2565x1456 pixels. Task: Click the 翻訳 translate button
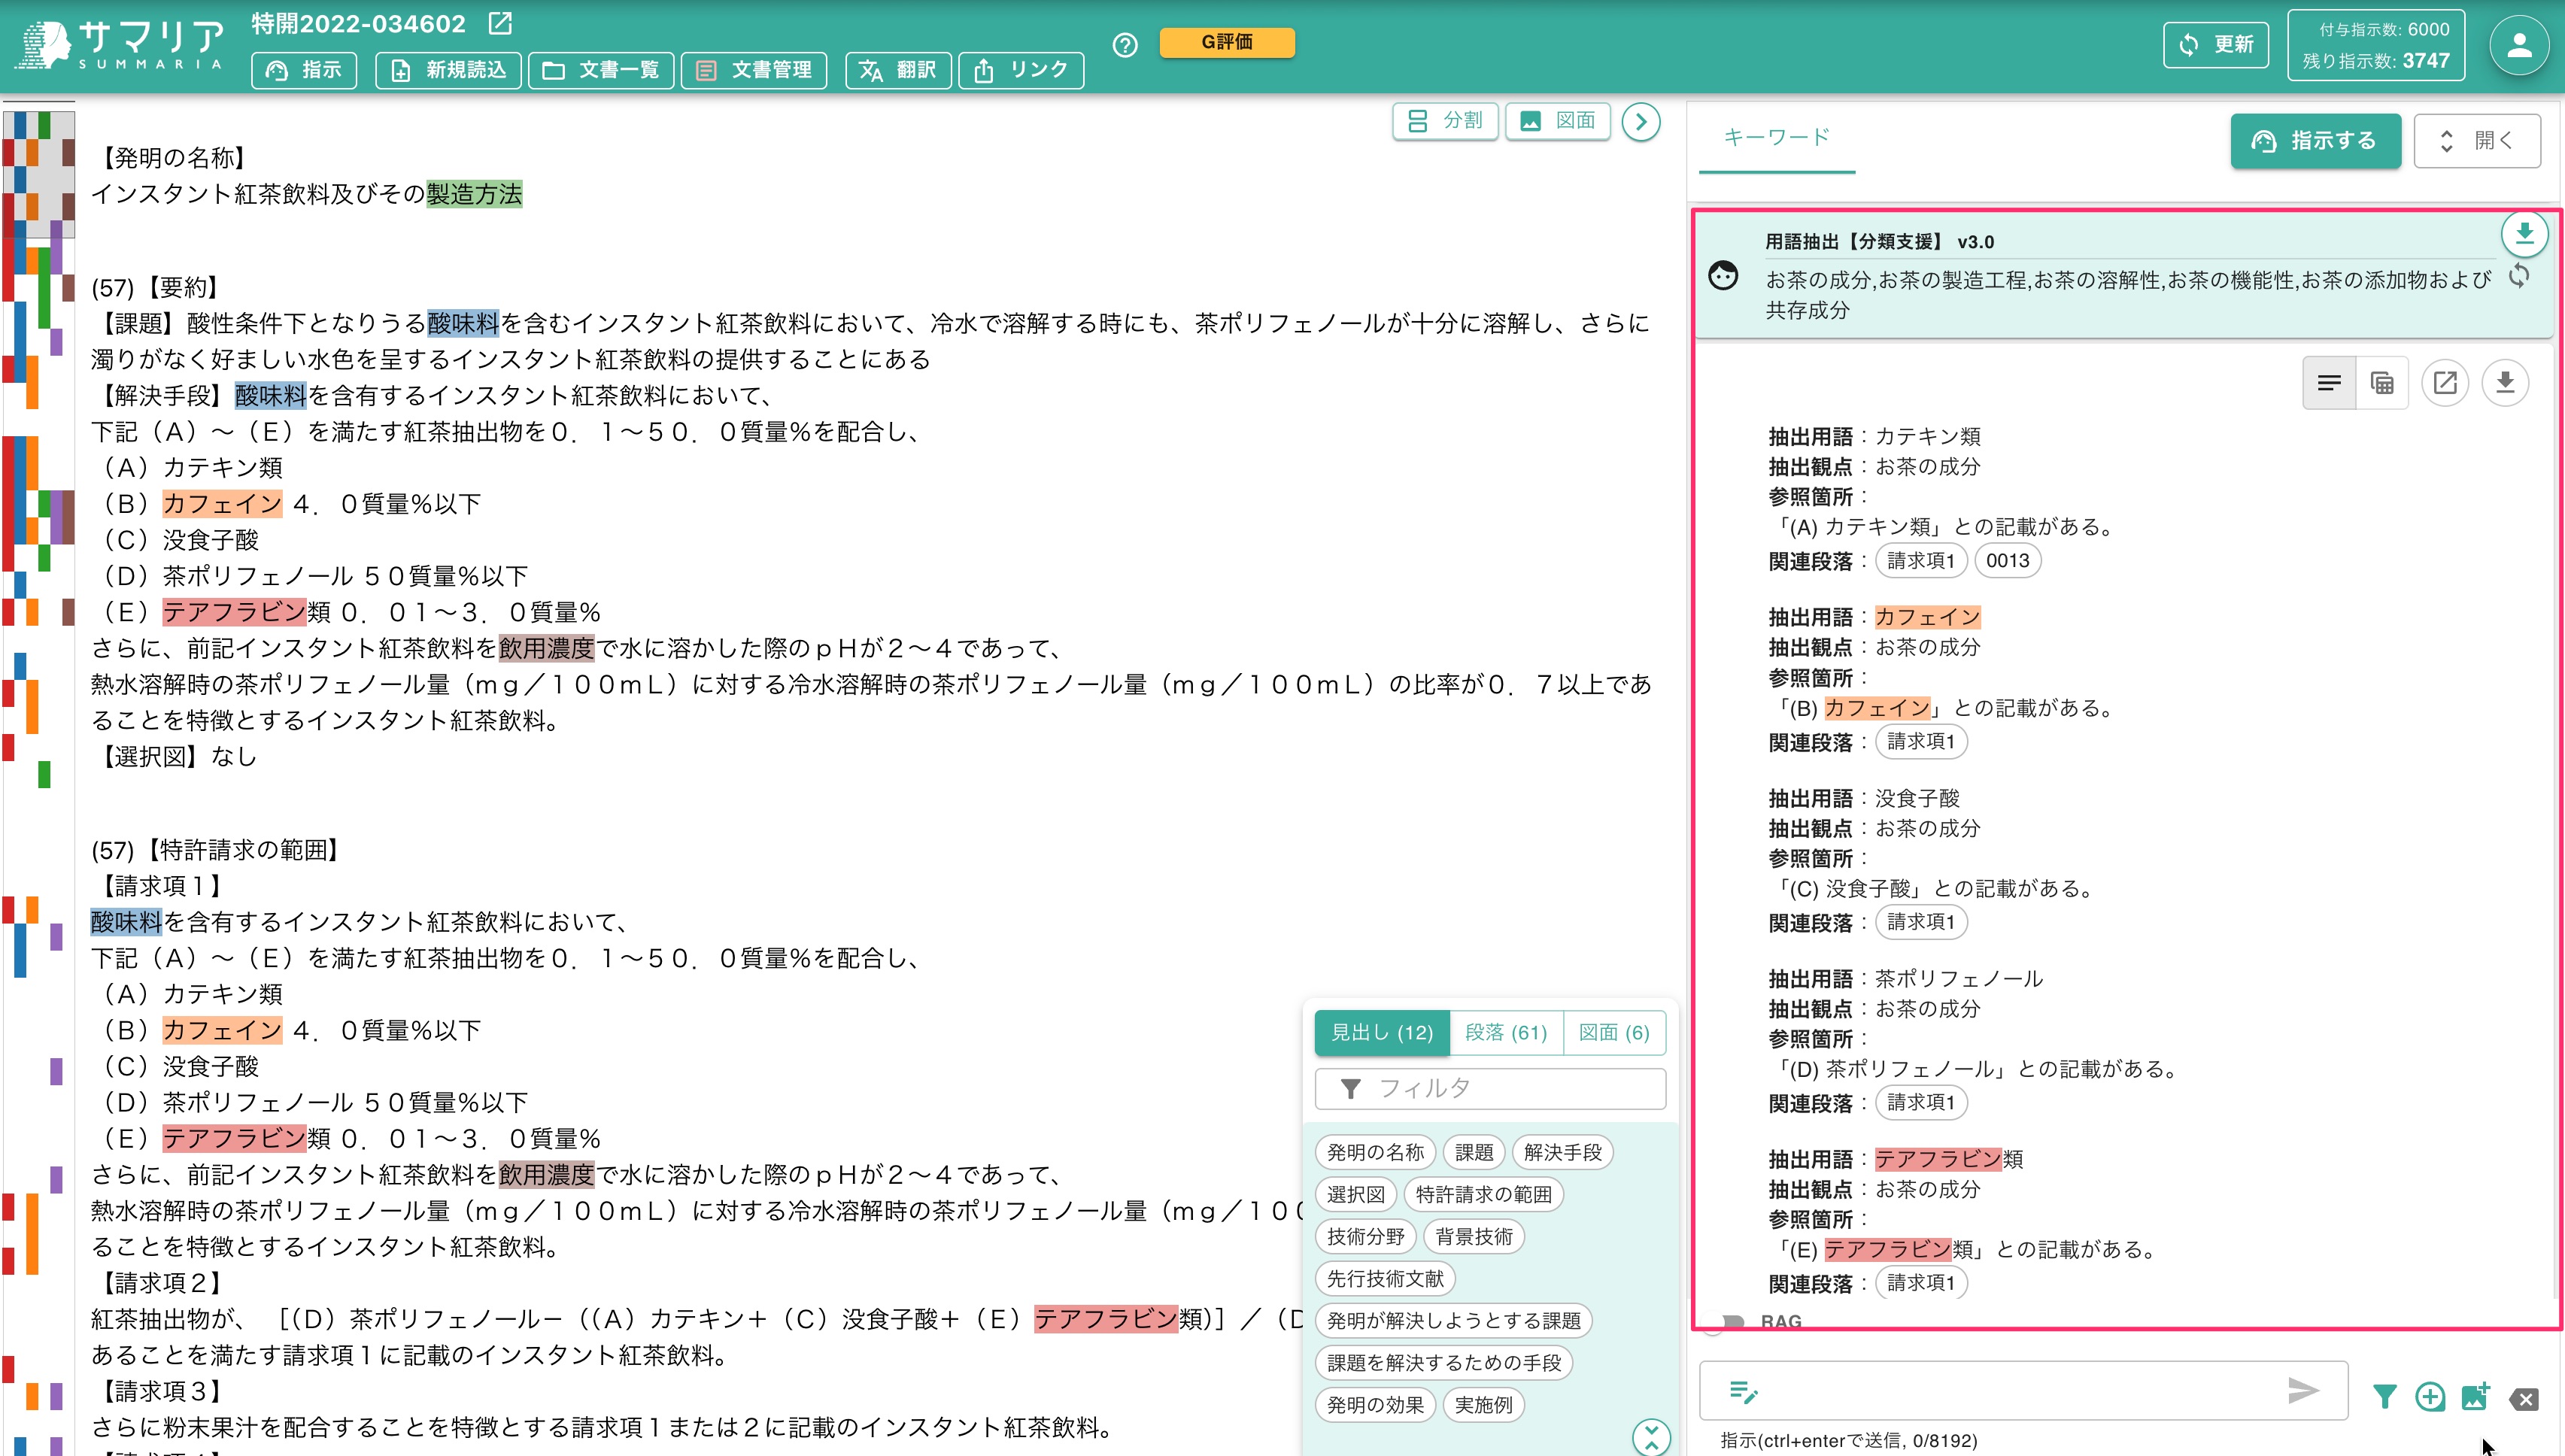pos(898,70)
